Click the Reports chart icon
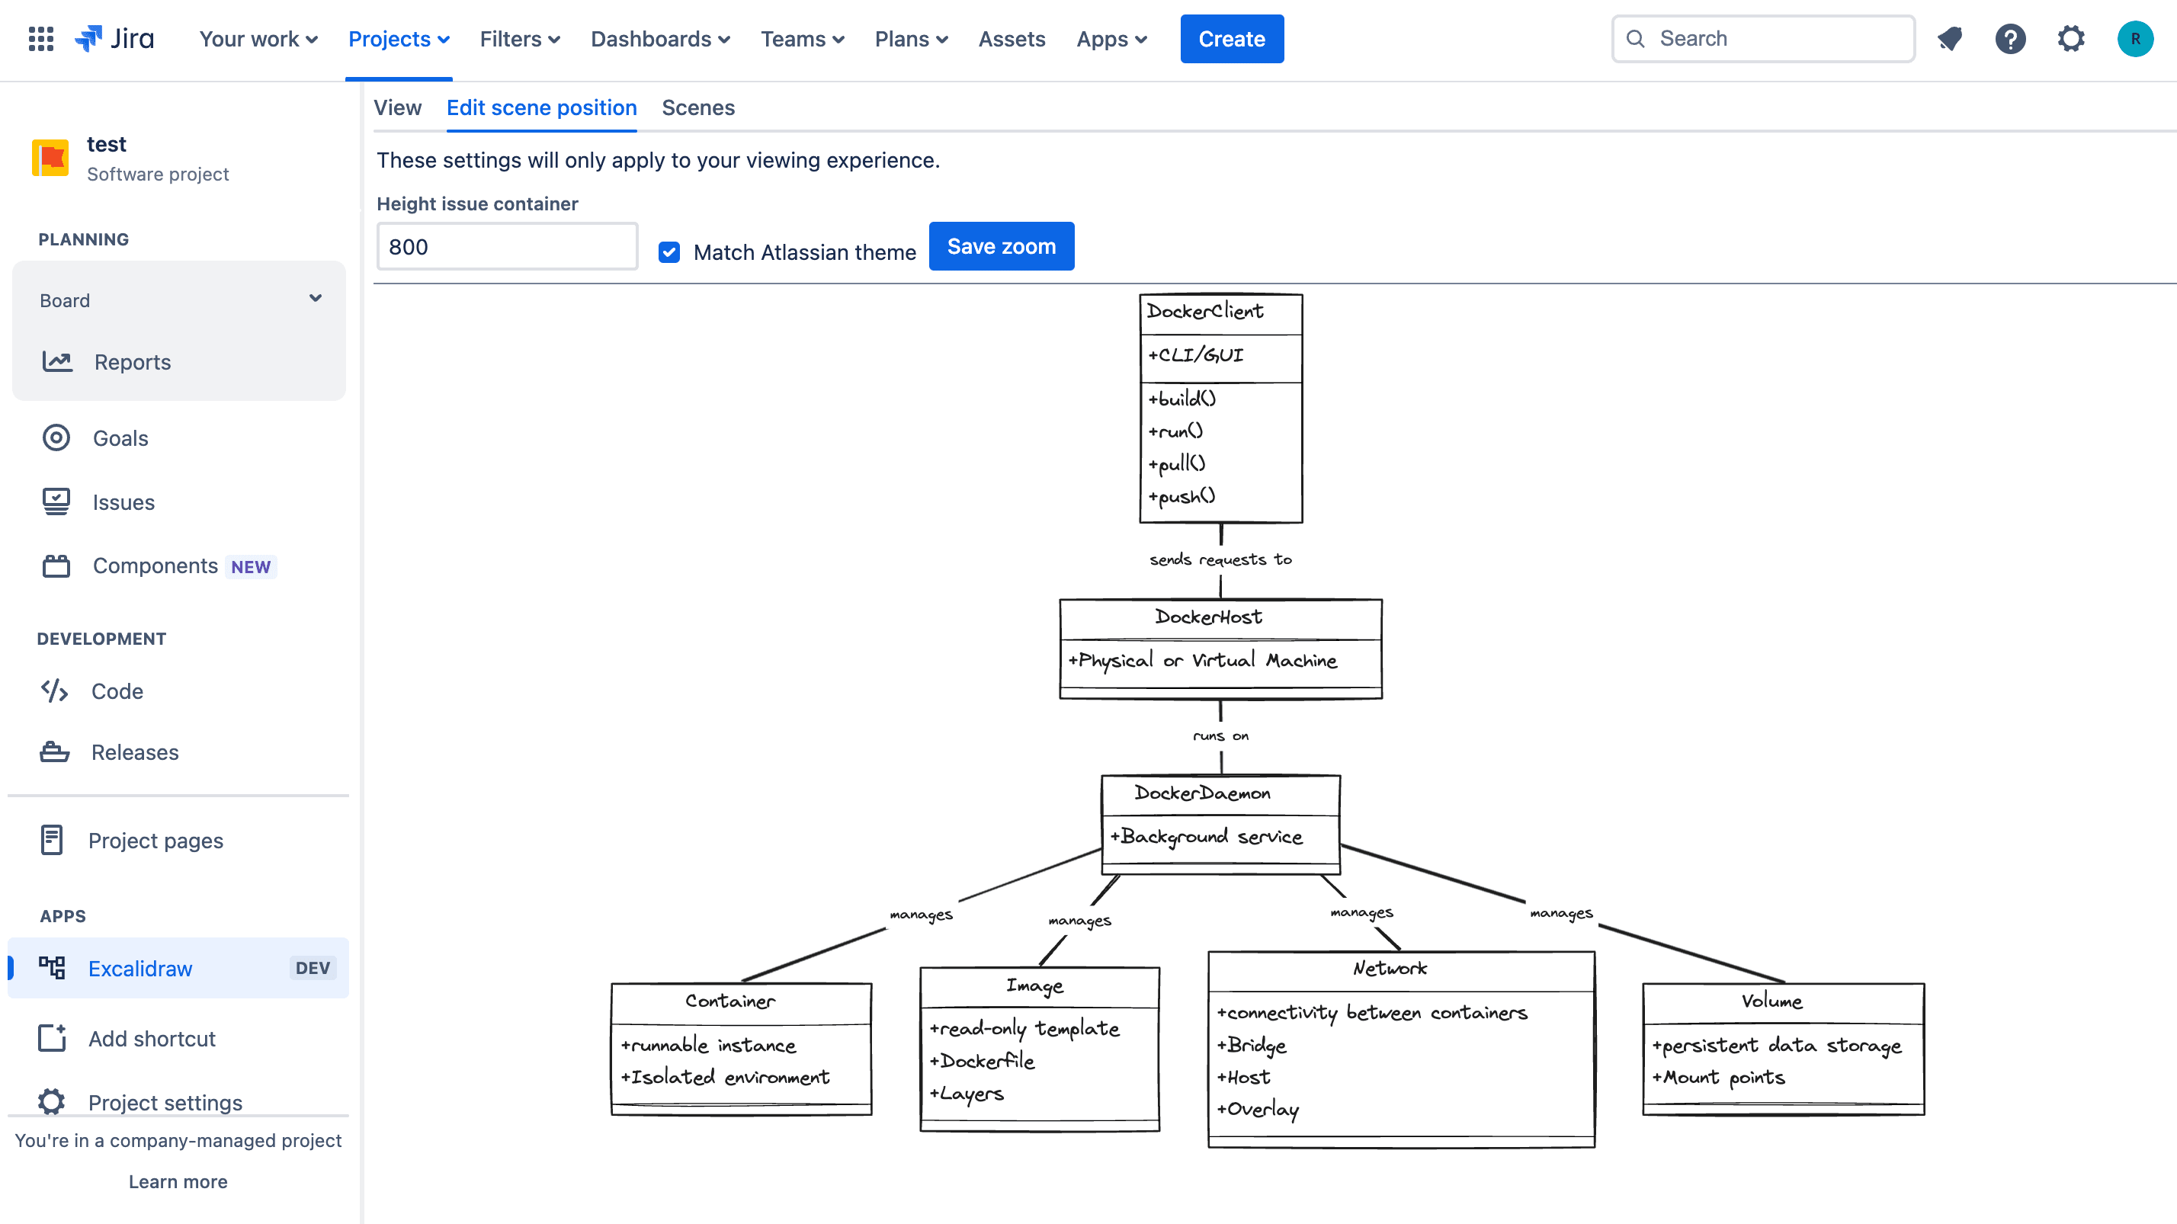The image size is (2177, 1224). click(57, 361)
